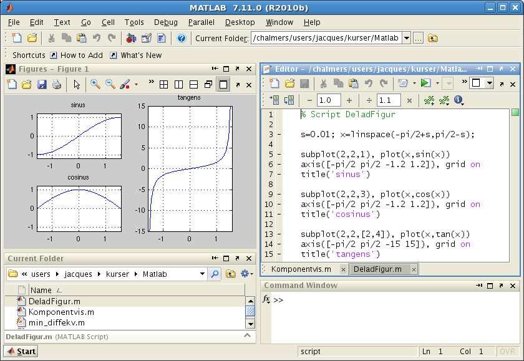Open folder actions gear dropdown
524x361 pixels.
point(246,274)
